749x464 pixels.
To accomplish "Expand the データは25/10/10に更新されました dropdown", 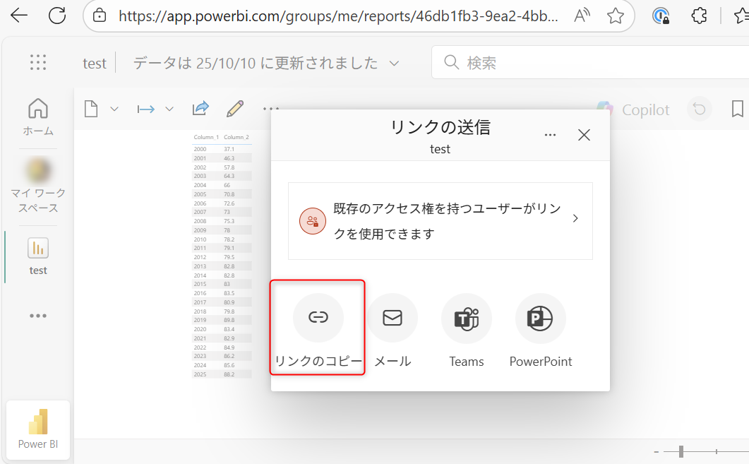I will (394, 63).
